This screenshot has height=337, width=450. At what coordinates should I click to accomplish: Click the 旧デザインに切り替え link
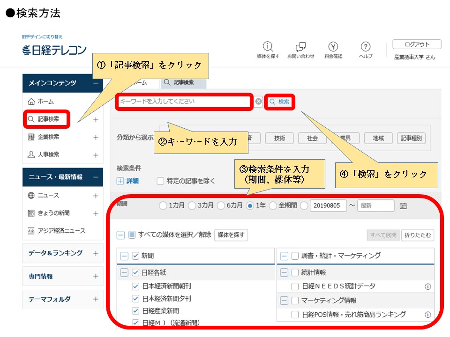coord(42,37)
